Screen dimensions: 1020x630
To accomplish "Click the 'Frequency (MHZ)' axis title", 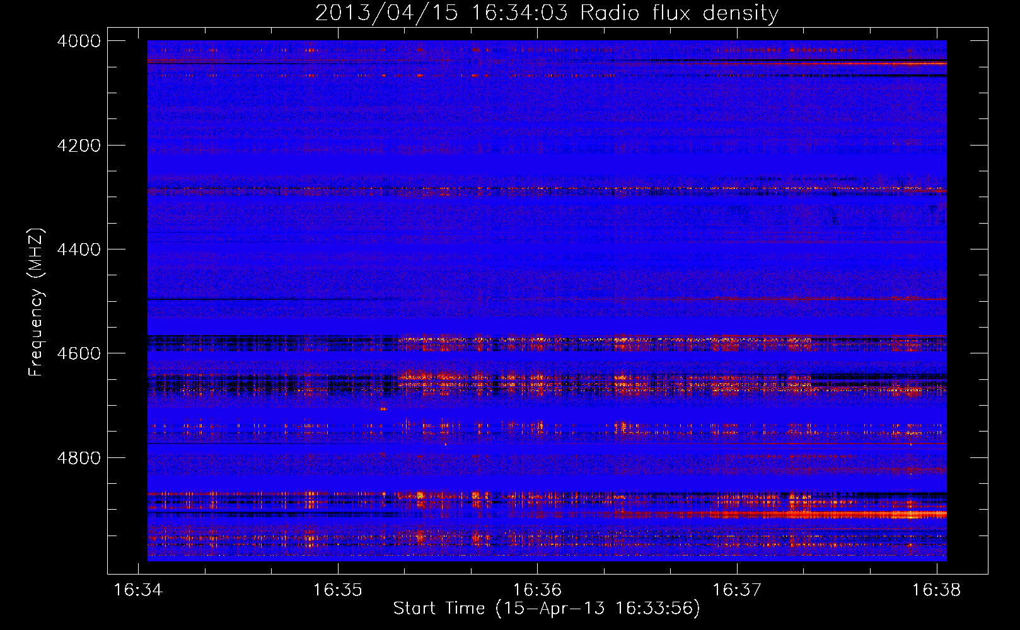I will click(36, 302).
